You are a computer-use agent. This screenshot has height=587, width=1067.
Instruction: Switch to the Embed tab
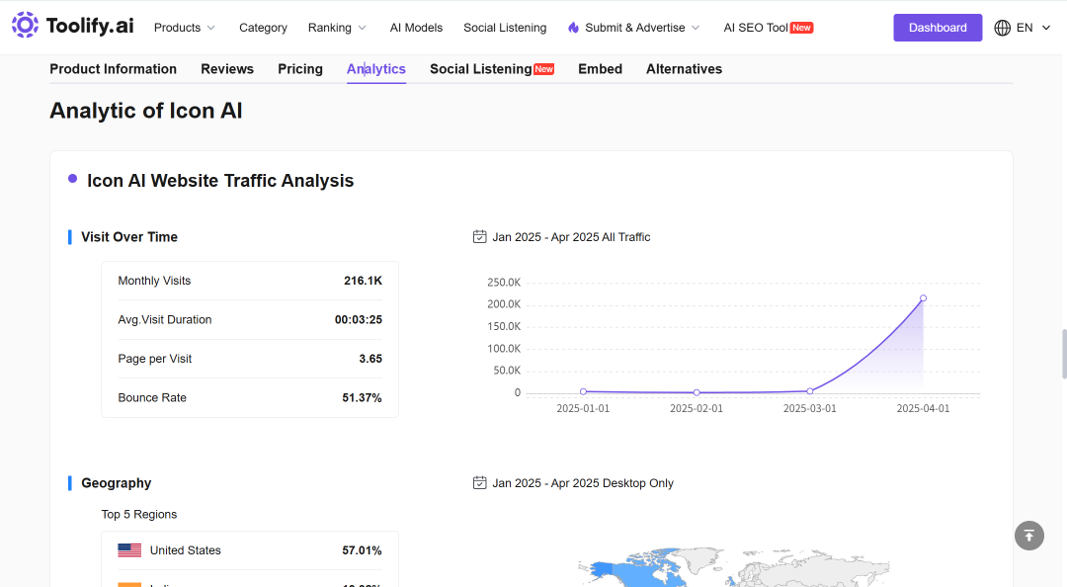601,69
